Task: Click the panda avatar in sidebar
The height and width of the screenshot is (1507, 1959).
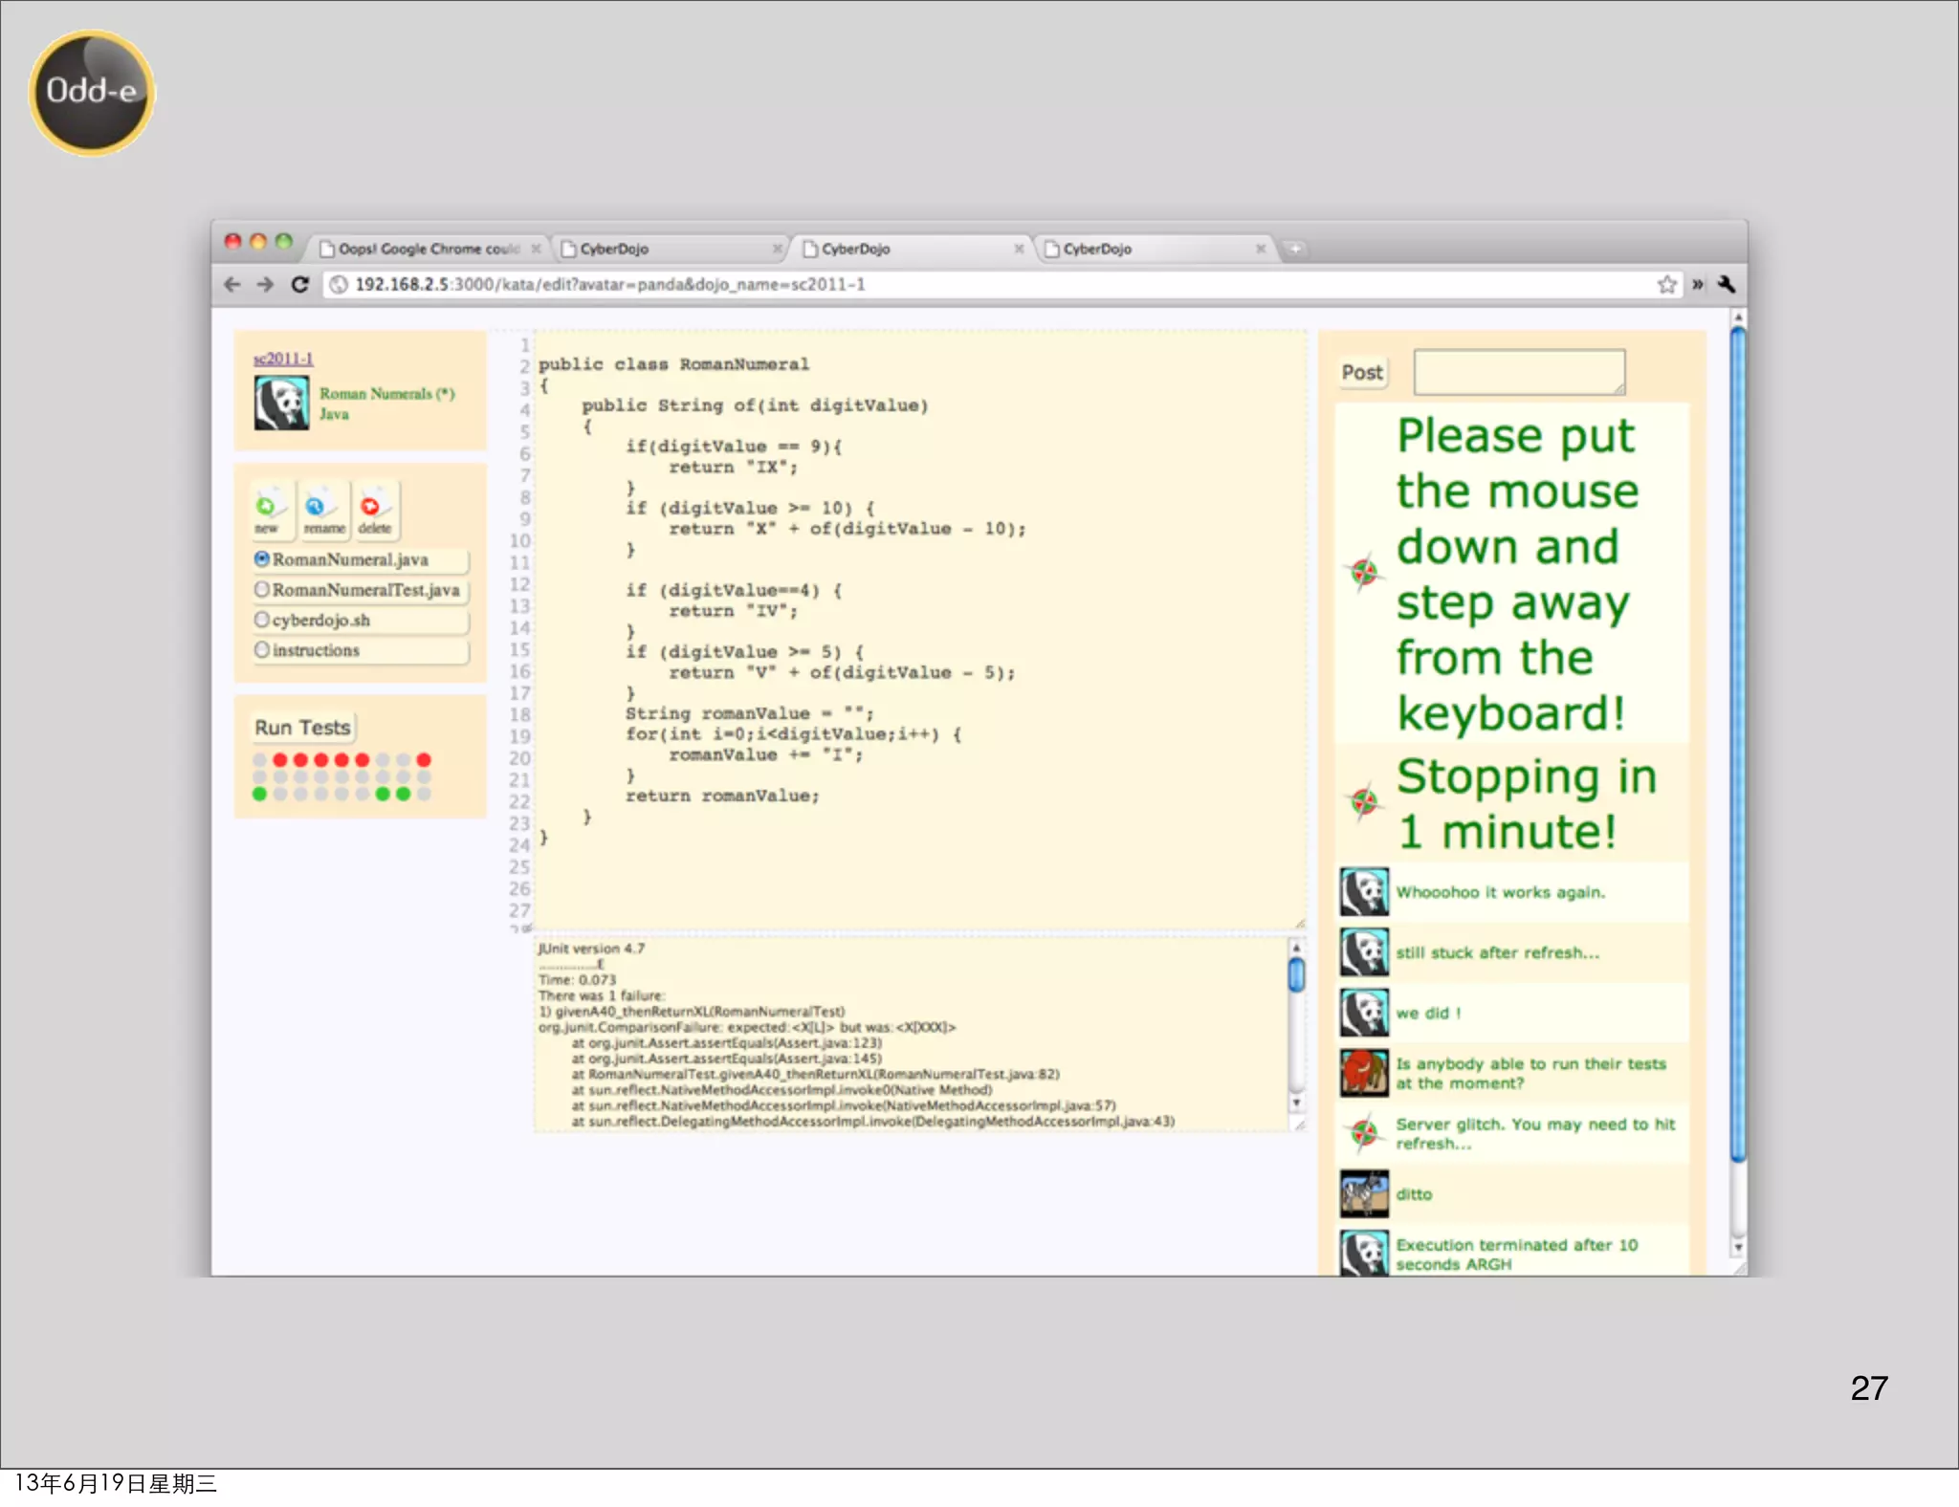Action: coord(281,403)
